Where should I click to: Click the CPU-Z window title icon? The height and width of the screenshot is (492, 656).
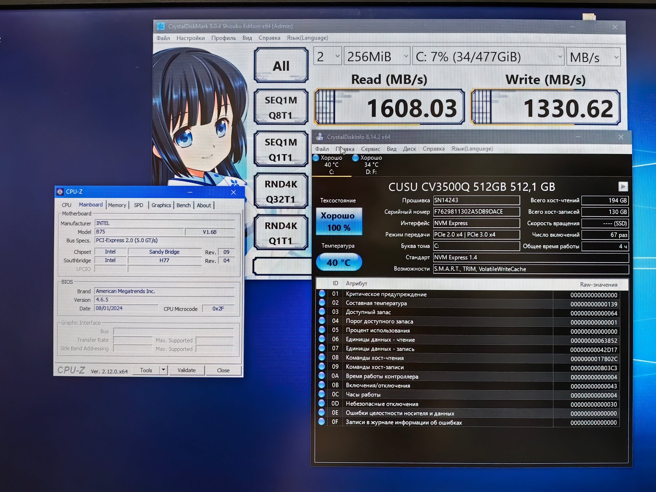[60, 192]
